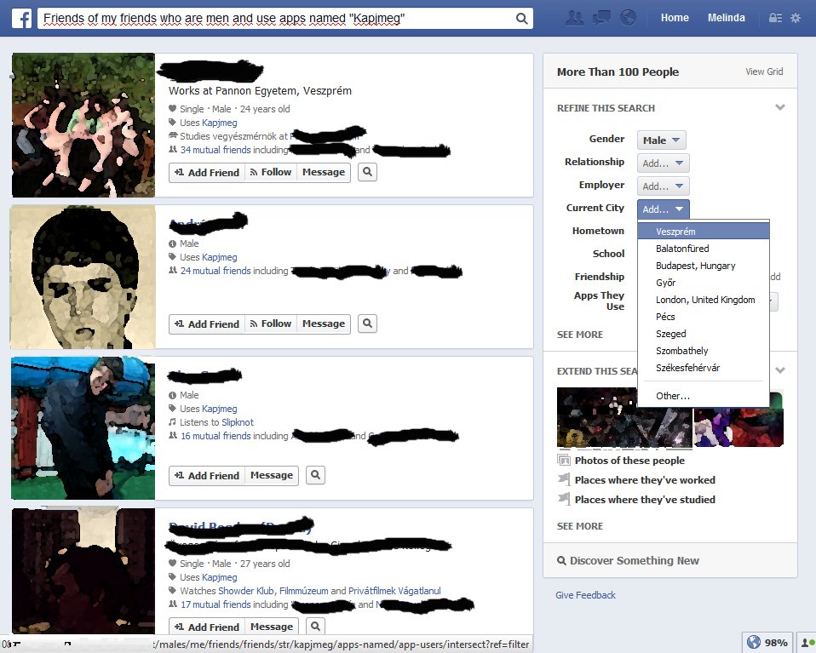The image size is (816, 653).
Task: Click the search-more magnifier button on first result
Action: (367, 172)
